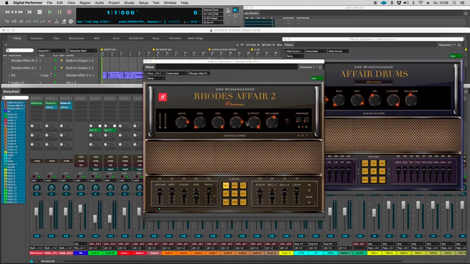Arm recording with the Record button
The image size is (470, 264).
tap(69, 12)
